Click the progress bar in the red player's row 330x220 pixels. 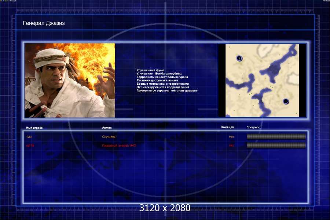tap(276, 145)
